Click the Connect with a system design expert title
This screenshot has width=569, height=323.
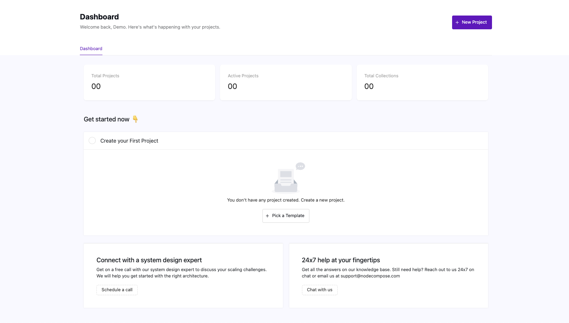pyautogui.click(x=149, y=260)
